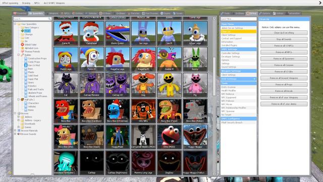
Task: Open the NPCs spawn tab
Action: click(65, 14)
